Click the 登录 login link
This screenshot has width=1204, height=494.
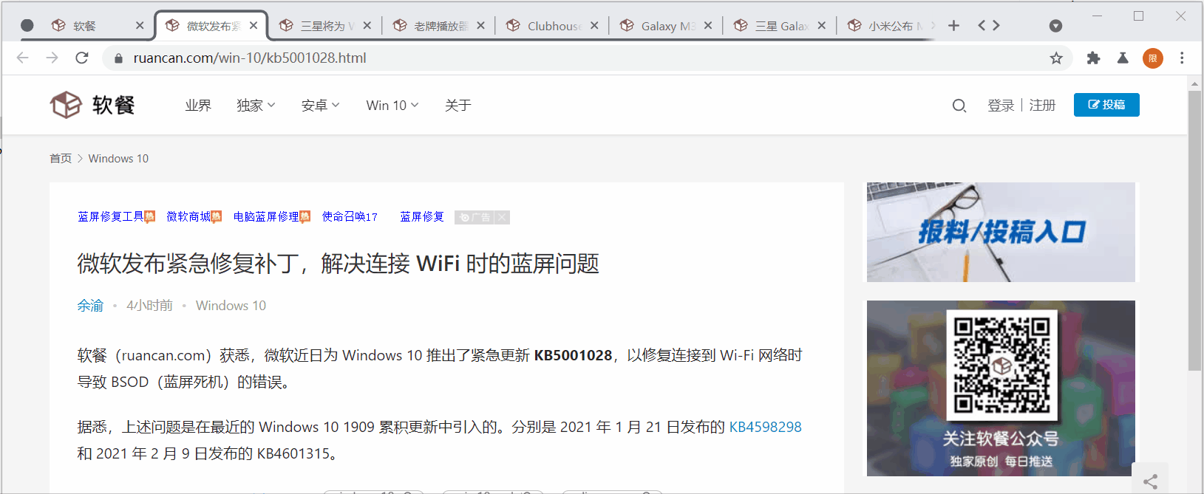pyautogui.click(x=1001, y=106)
